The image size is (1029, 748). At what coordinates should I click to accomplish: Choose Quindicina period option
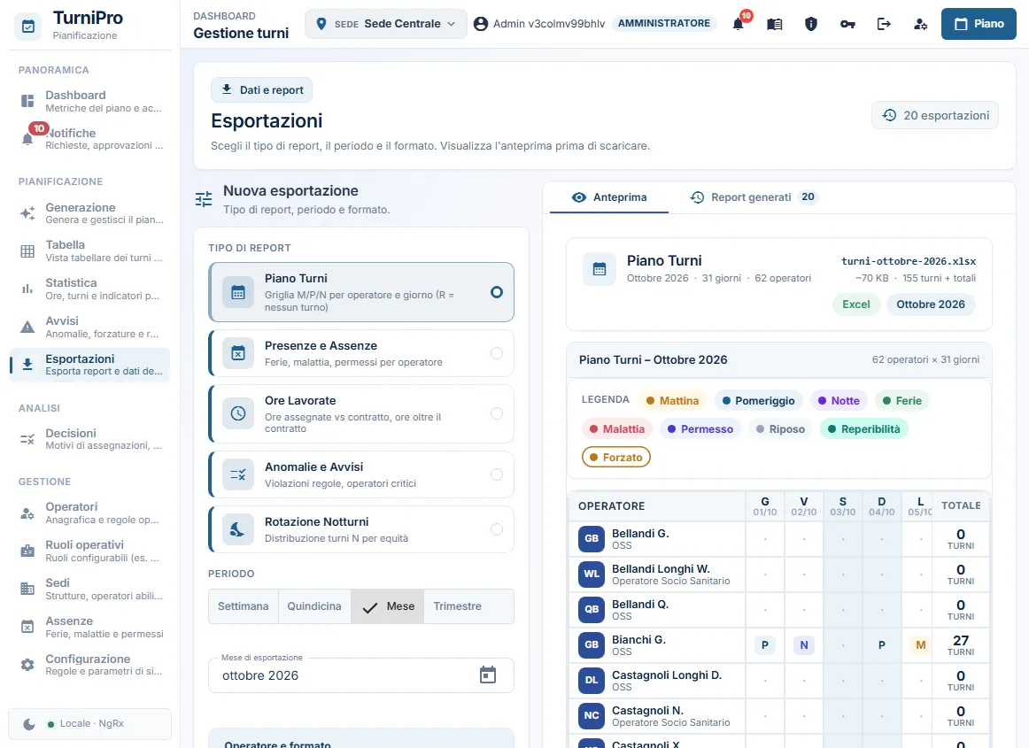click(x=314, y=606)
